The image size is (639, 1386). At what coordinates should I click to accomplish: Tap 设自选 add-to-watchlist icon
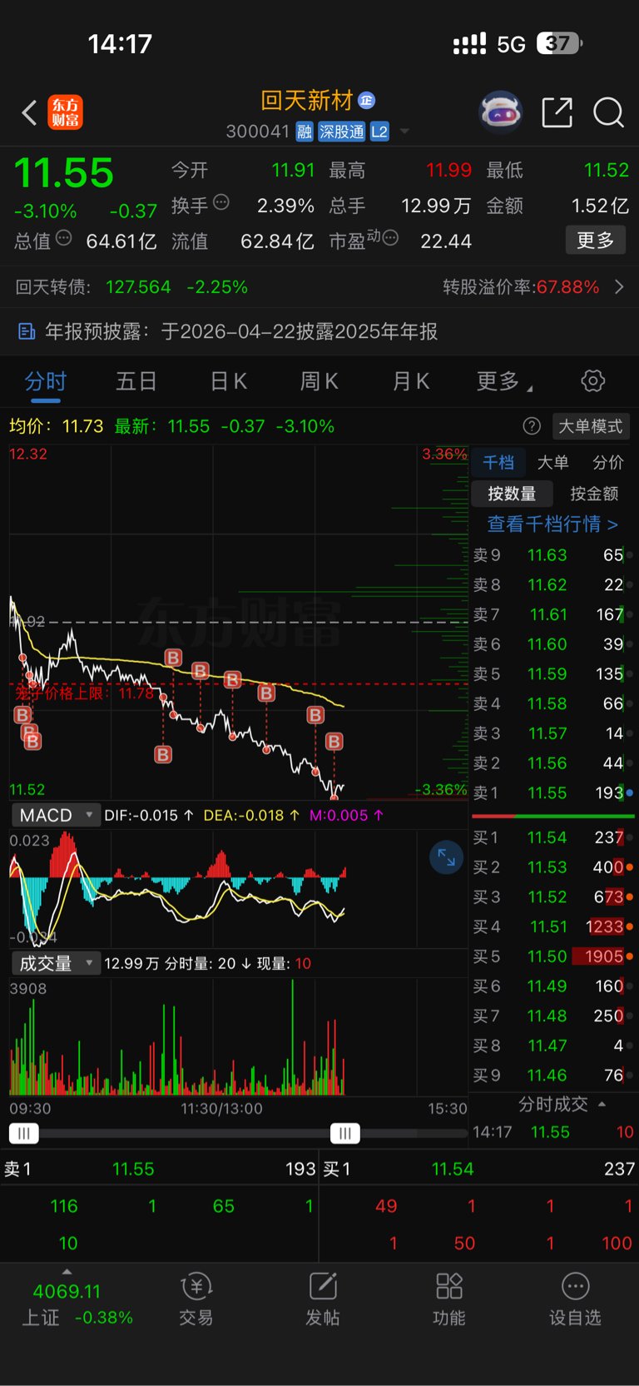coord(575,1286)
